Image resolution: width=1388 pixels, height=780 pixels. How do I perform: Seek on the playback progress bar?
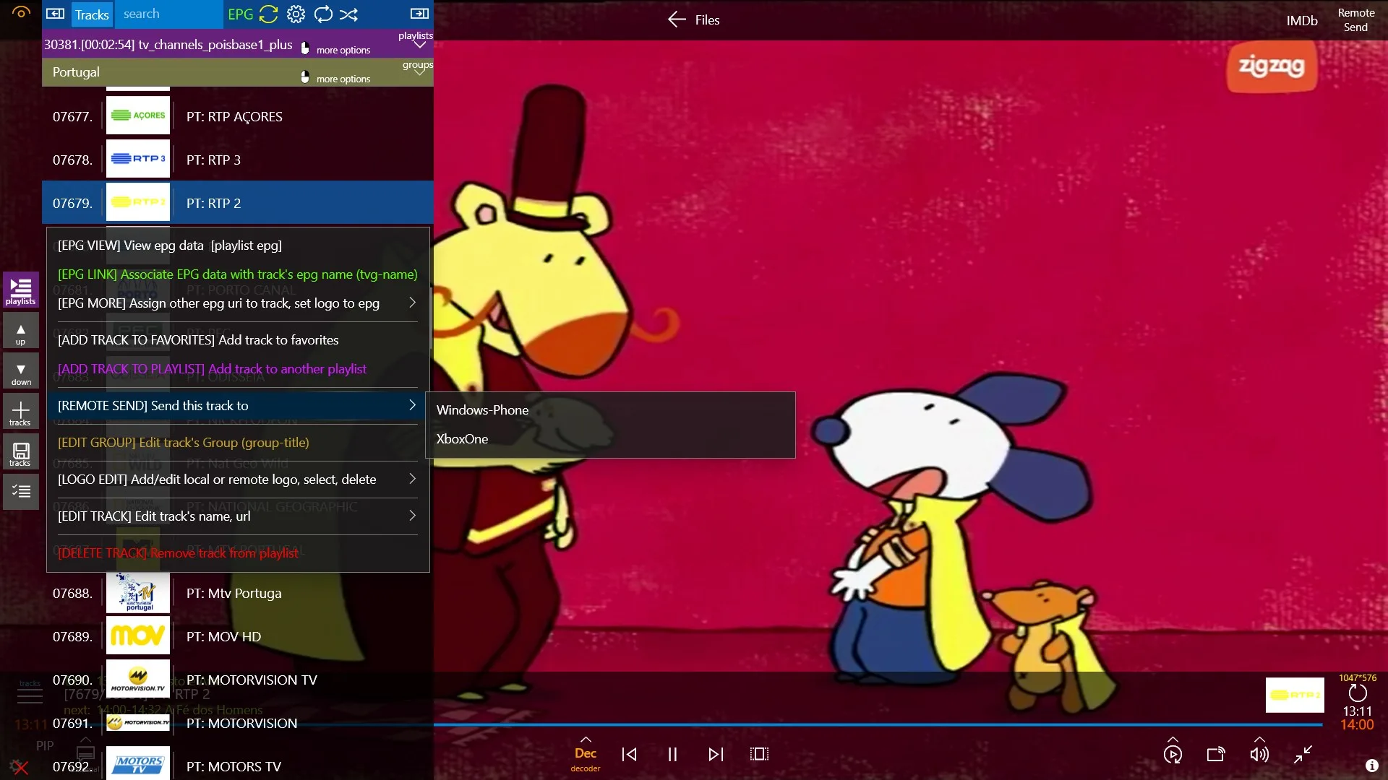click(x=878, y=724)
